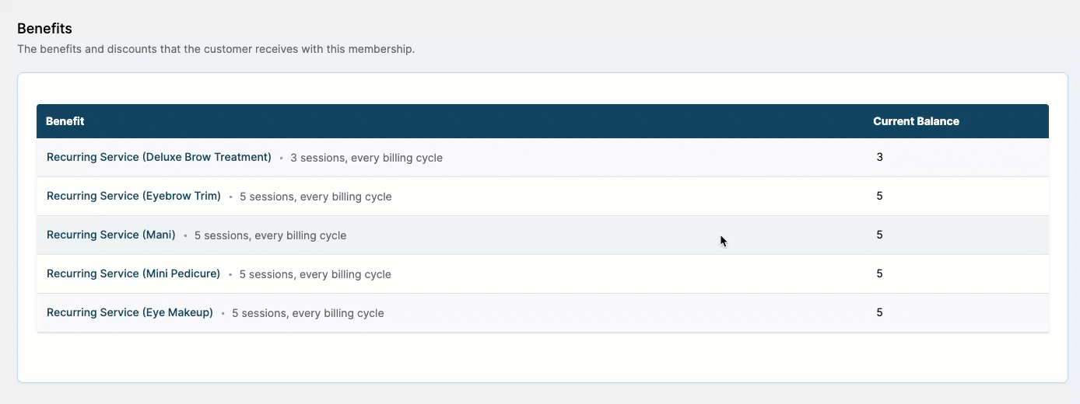Select the Recurring Service (Mani) benefit link
Viewport: 1080px width, 404px height.
111,235
